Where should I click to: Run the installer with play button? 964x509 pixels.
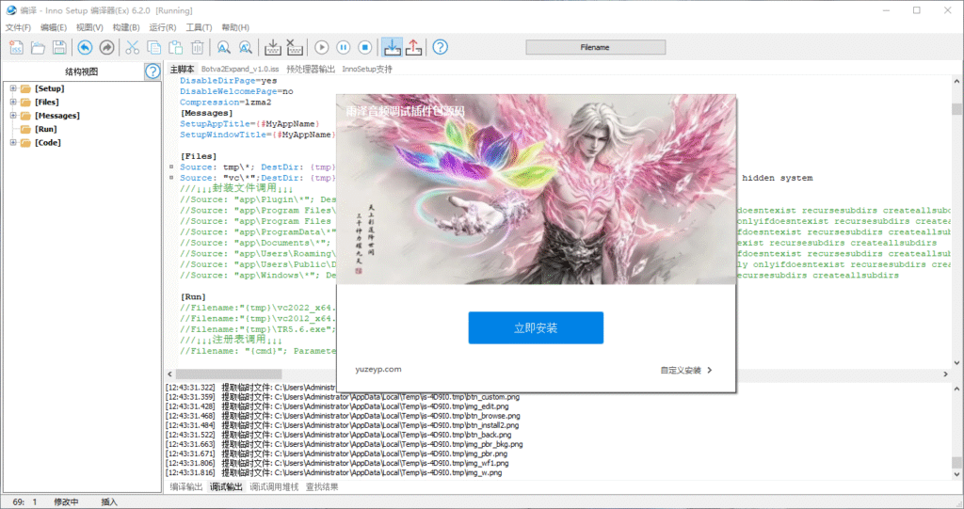[x=322, y=47]
